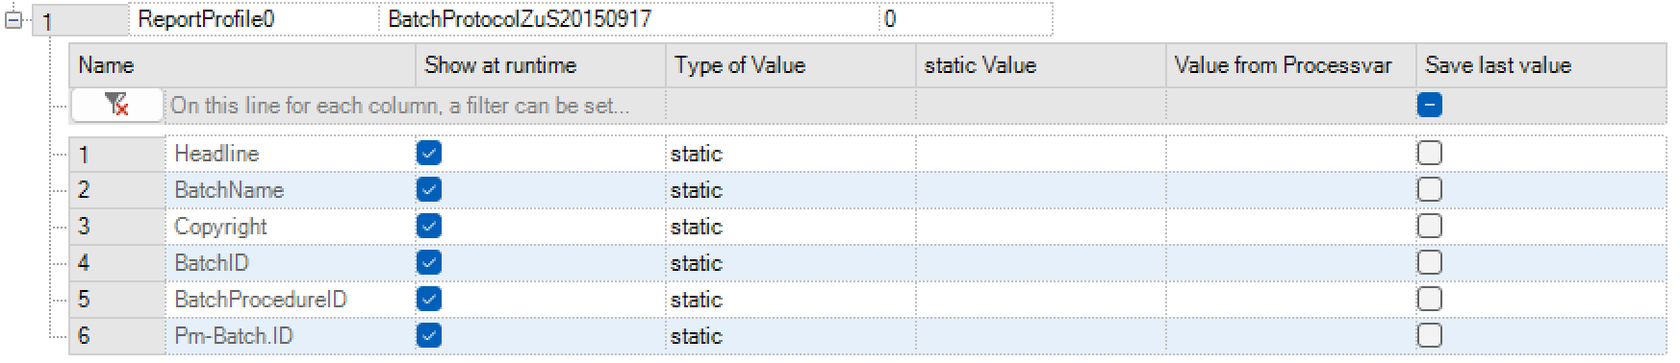Select the Copyright name cell
The image size is (1680, 363).
click(x=291, y=227)
